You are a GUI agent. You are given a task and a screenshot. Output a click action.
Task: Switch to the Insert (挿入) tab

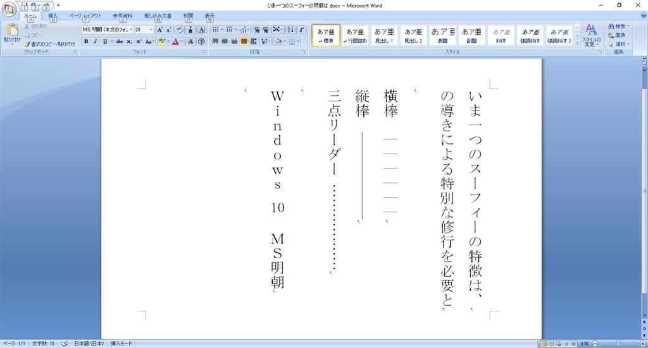click(x=53, y=16)
